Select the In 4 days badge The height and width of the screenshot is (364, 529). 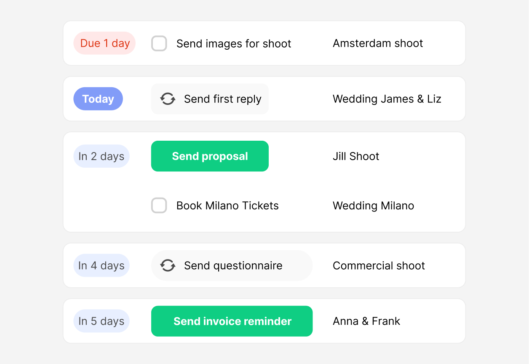click(102, 265)
